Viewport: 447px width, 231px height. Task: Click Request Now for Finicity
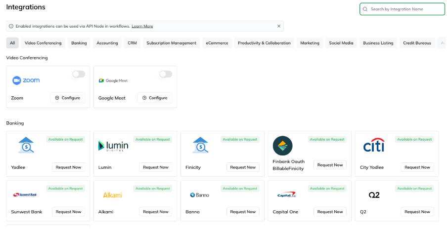(243, 167)
